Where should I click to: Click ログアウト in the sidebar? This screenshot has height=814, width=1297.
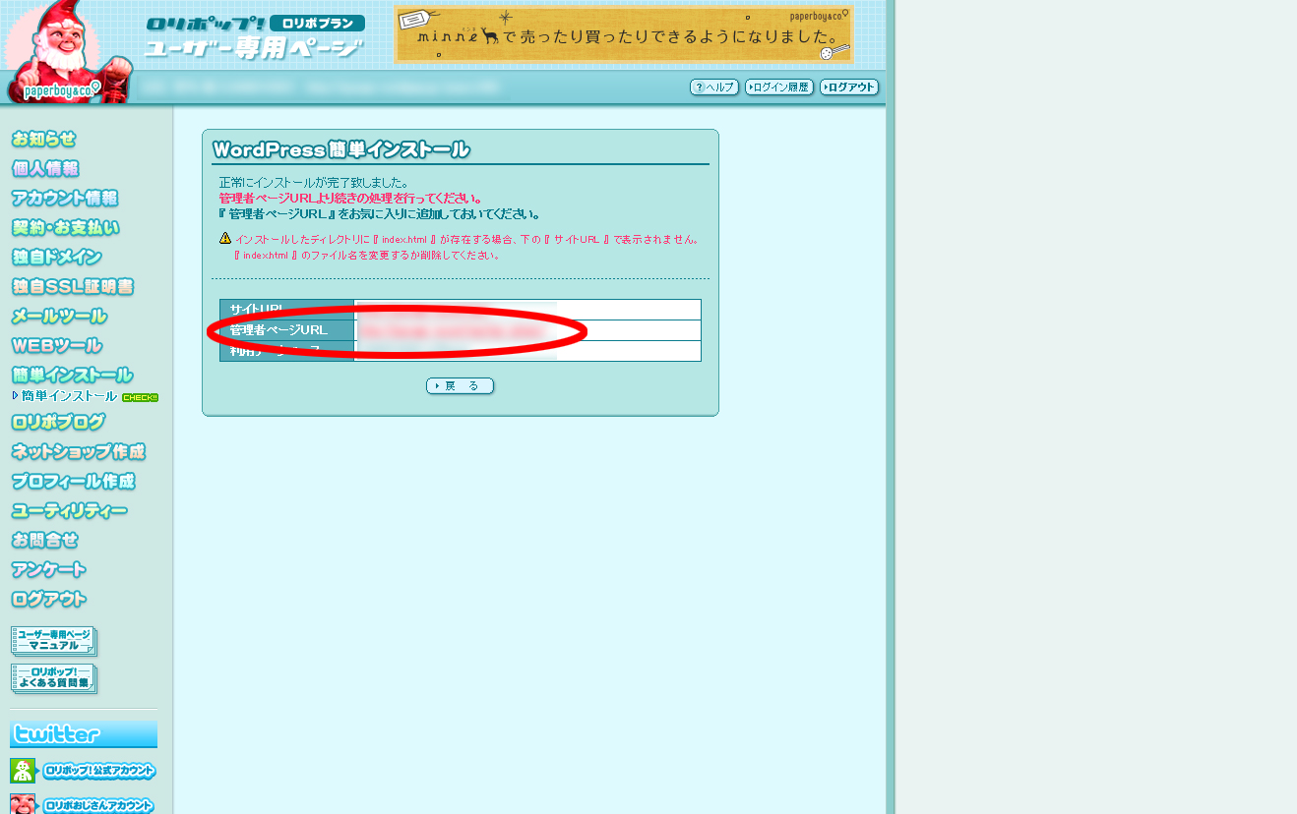(x=49, y=600)
